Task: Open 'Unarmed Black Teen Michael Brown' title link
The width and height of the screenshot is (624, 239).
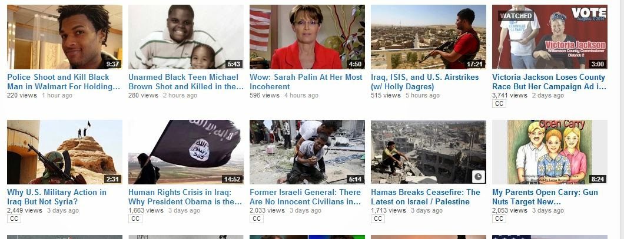Action: point(186,82)
